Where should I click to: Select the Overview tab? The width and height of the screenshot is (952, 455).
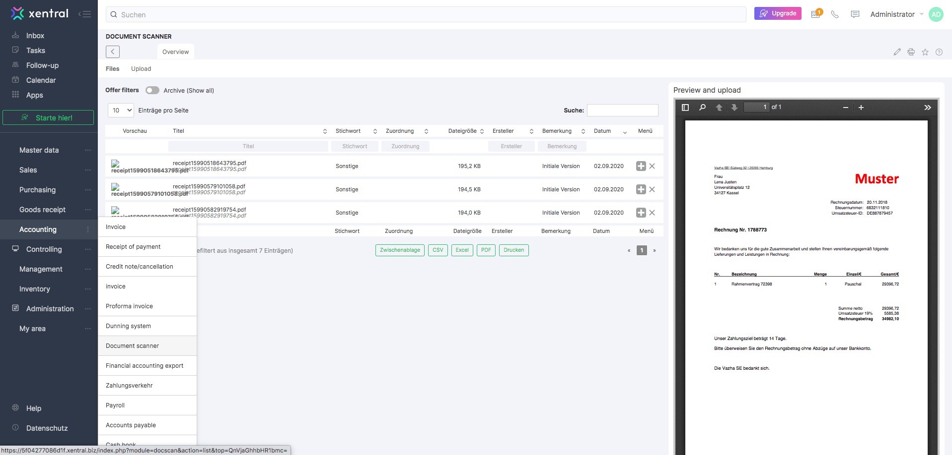176,52
